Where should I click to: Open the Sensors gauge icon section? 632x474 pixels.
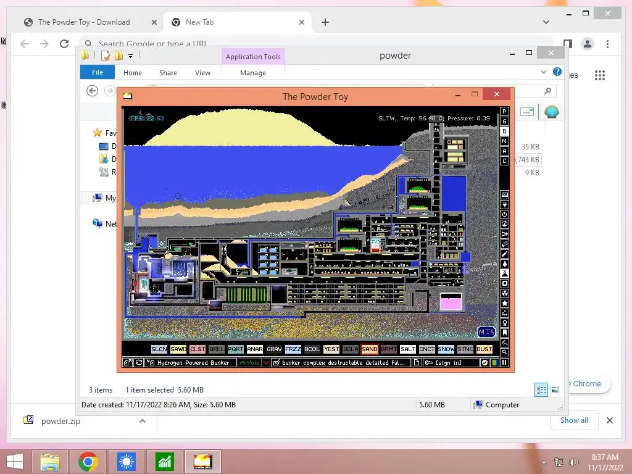[x=504, y=224]
